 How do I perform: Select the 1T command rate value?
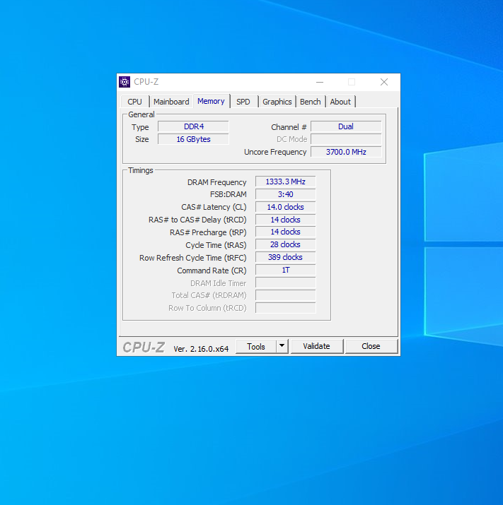286,270
